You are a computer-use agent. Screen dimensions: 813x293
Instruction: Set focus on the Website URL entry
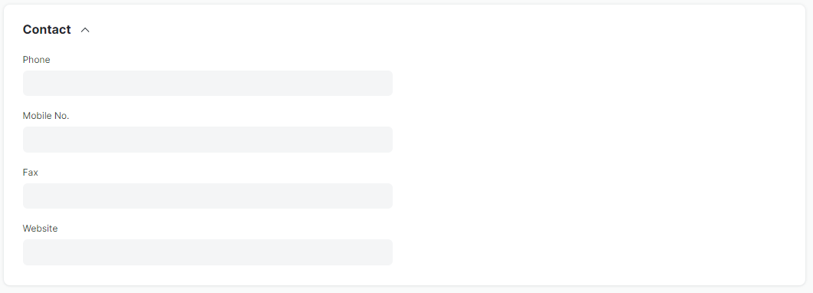pos(207,252)
